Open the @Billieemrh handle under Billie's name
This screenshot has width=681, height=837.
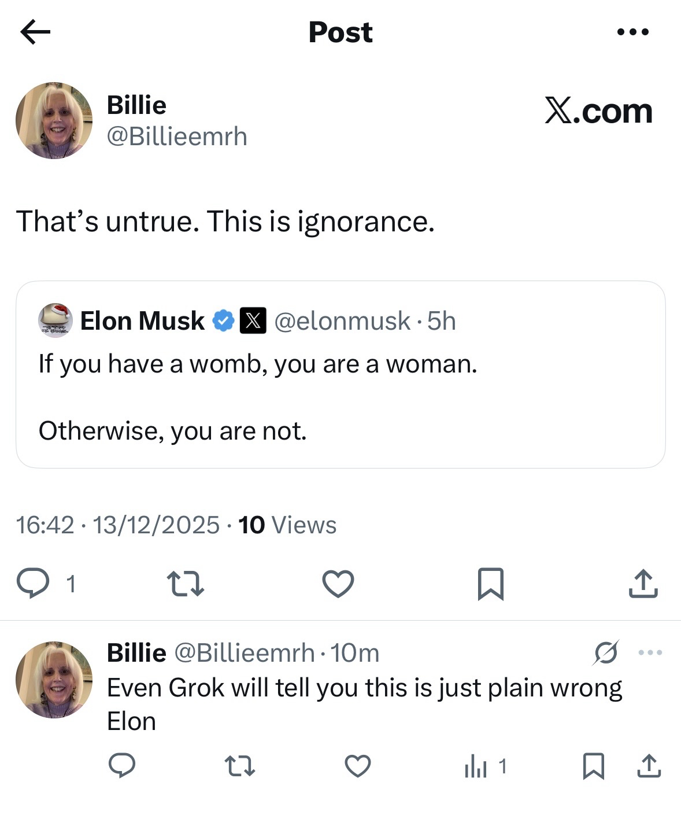tap(177, 137)
